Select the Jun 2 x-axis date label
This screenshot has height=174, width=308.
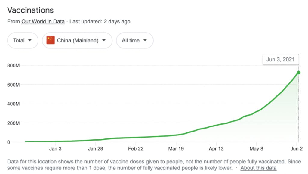[x=297, y=148]
